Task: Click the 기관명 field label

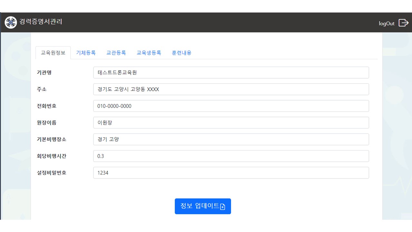Action: (x=44, y=72)
